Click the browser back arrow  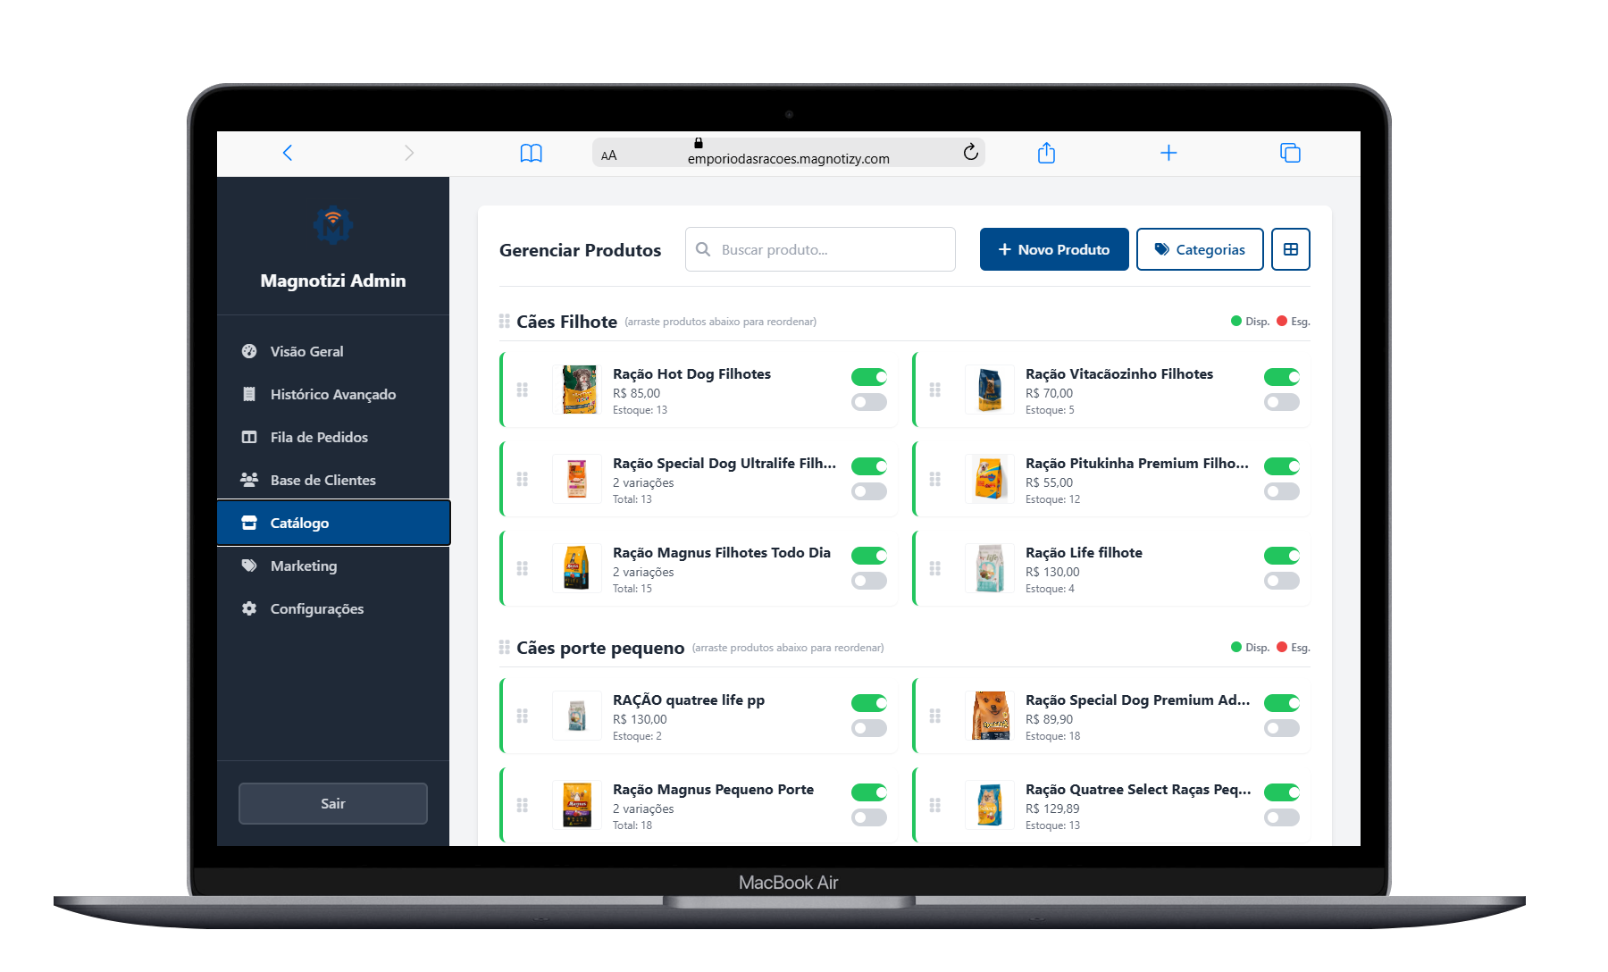[x=288, y=153]
